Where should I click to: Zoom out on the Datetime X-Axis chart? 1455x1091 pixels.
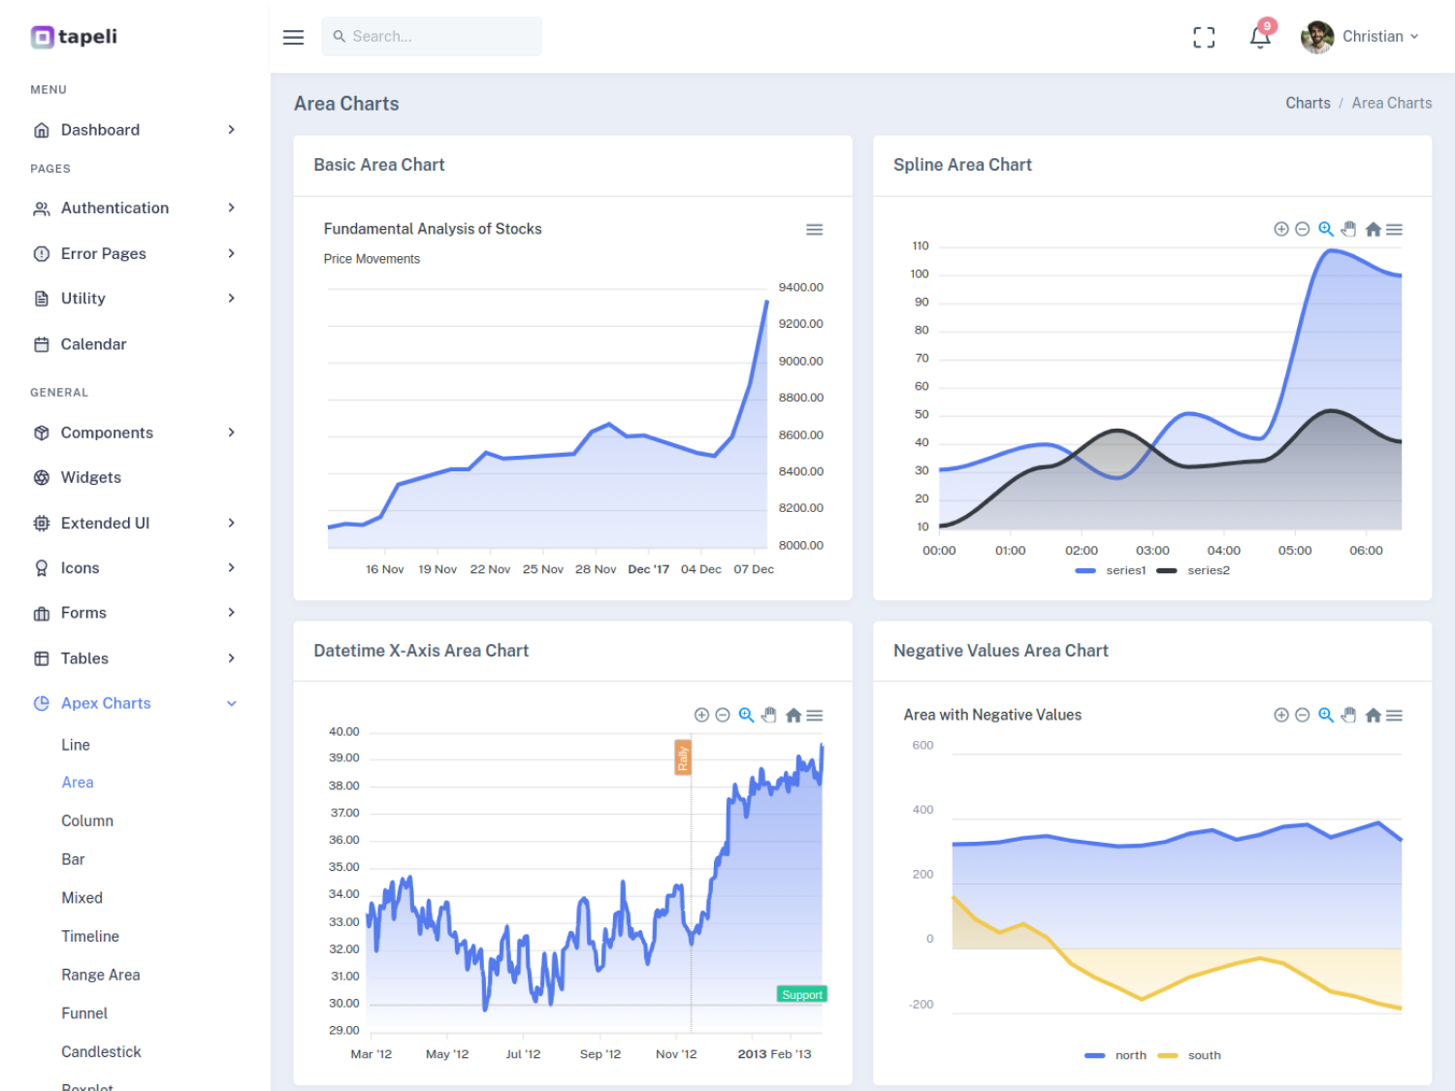723,716
